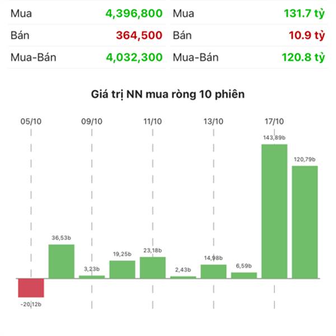The height and width of the screenshot is (336, 336).
Task: Select the red -20,12b bar
Action: click(x=31, y=288)
